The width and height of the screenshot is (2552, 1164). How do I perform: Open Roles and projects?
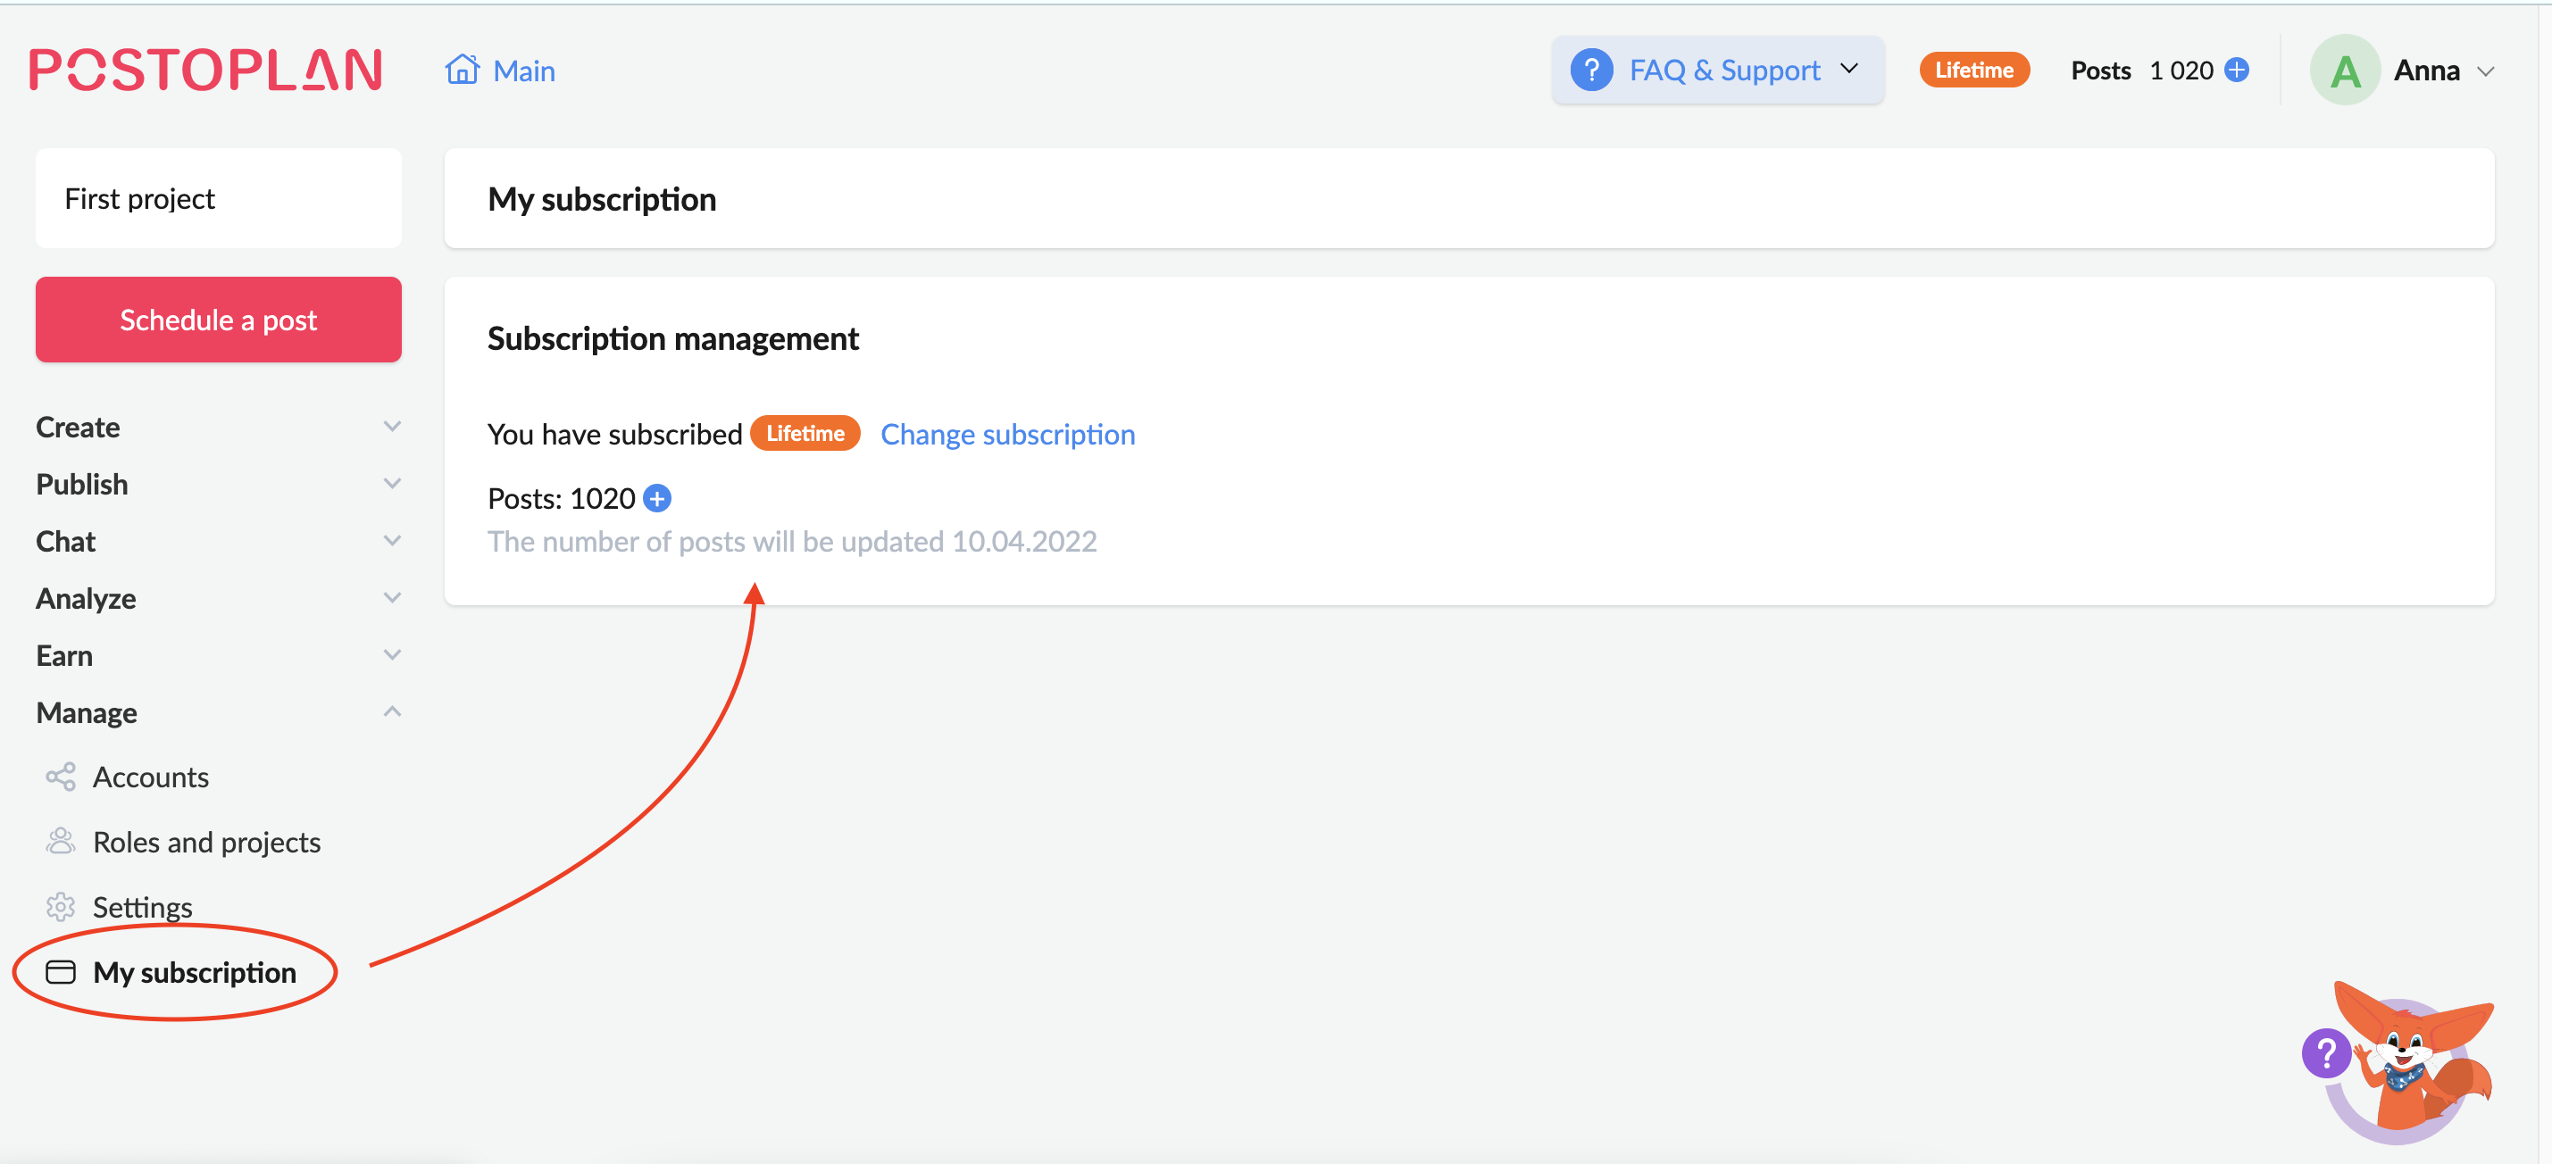tap(206, 842)
